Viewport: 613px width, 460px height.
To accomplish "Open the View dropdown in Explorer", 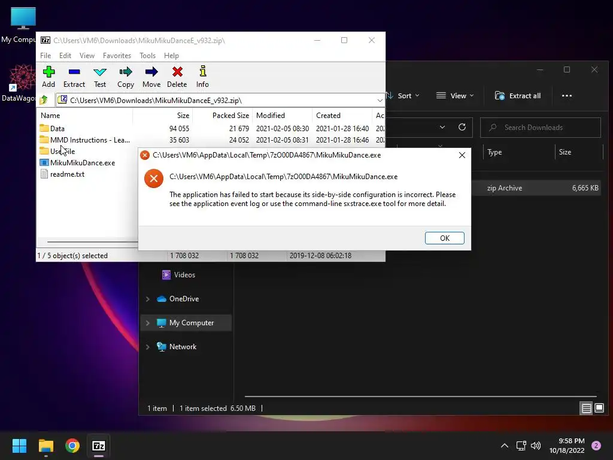I will (x=455, y=96).
